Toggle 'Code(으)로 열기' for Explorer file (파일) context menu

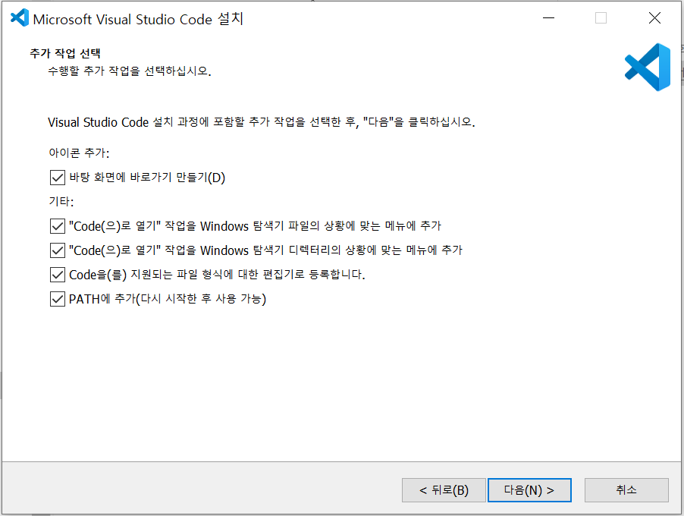(58, 226)
